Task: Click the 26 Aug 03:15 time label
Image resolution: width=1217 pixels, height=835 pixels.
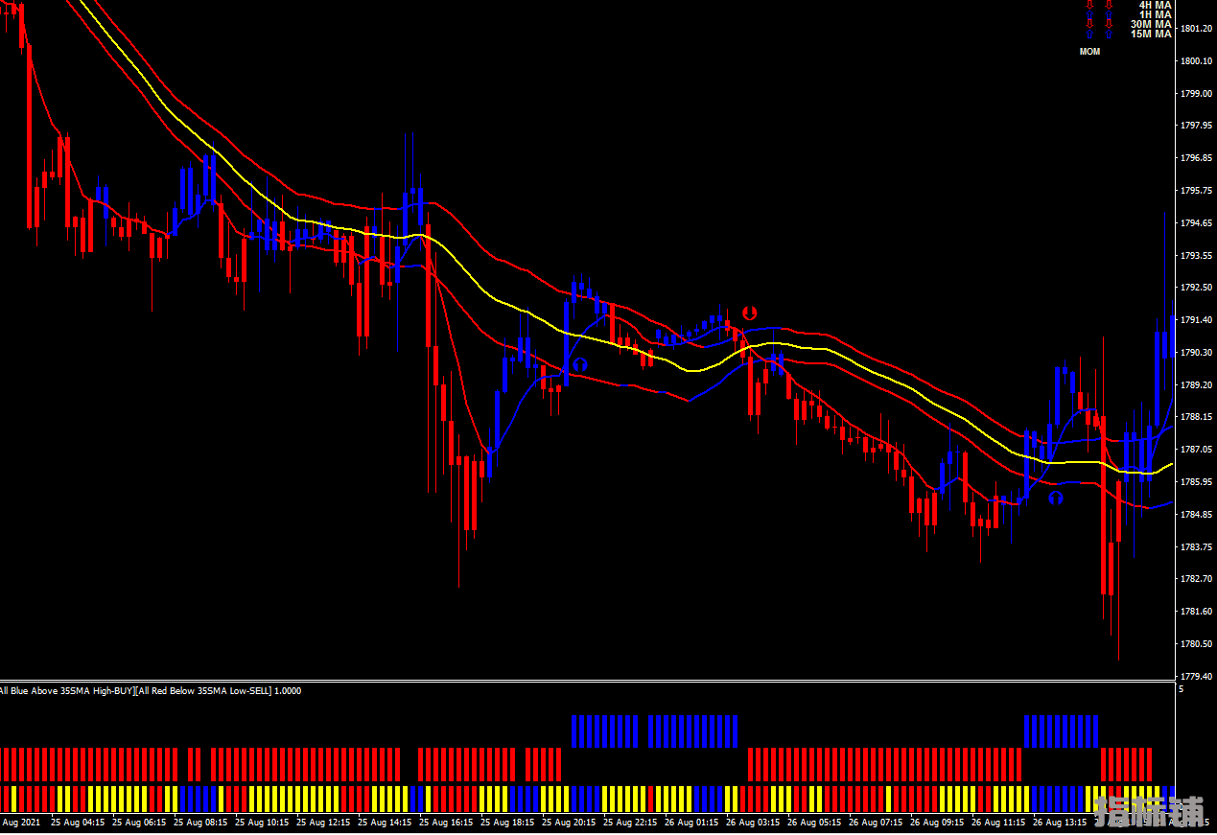Action: click(753, 823)
